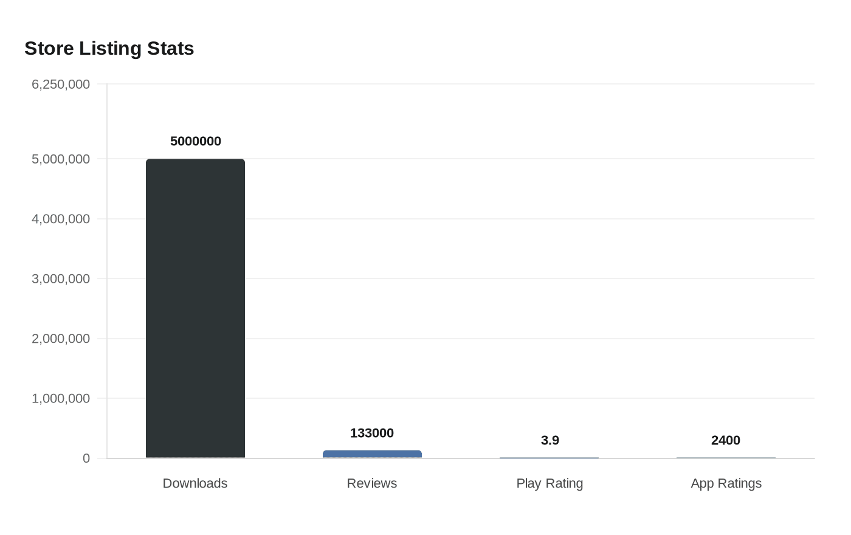Click the Downloads axis label
Screen dimensions: 851x535
point(195,483)
